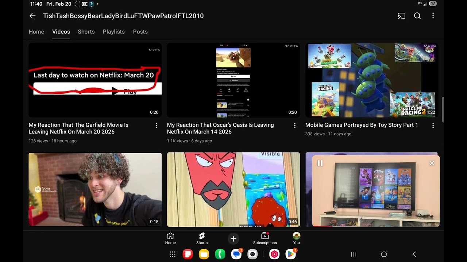Open the cast to device icon
This screenshot has height=262, width=467.
pos(401,16)
